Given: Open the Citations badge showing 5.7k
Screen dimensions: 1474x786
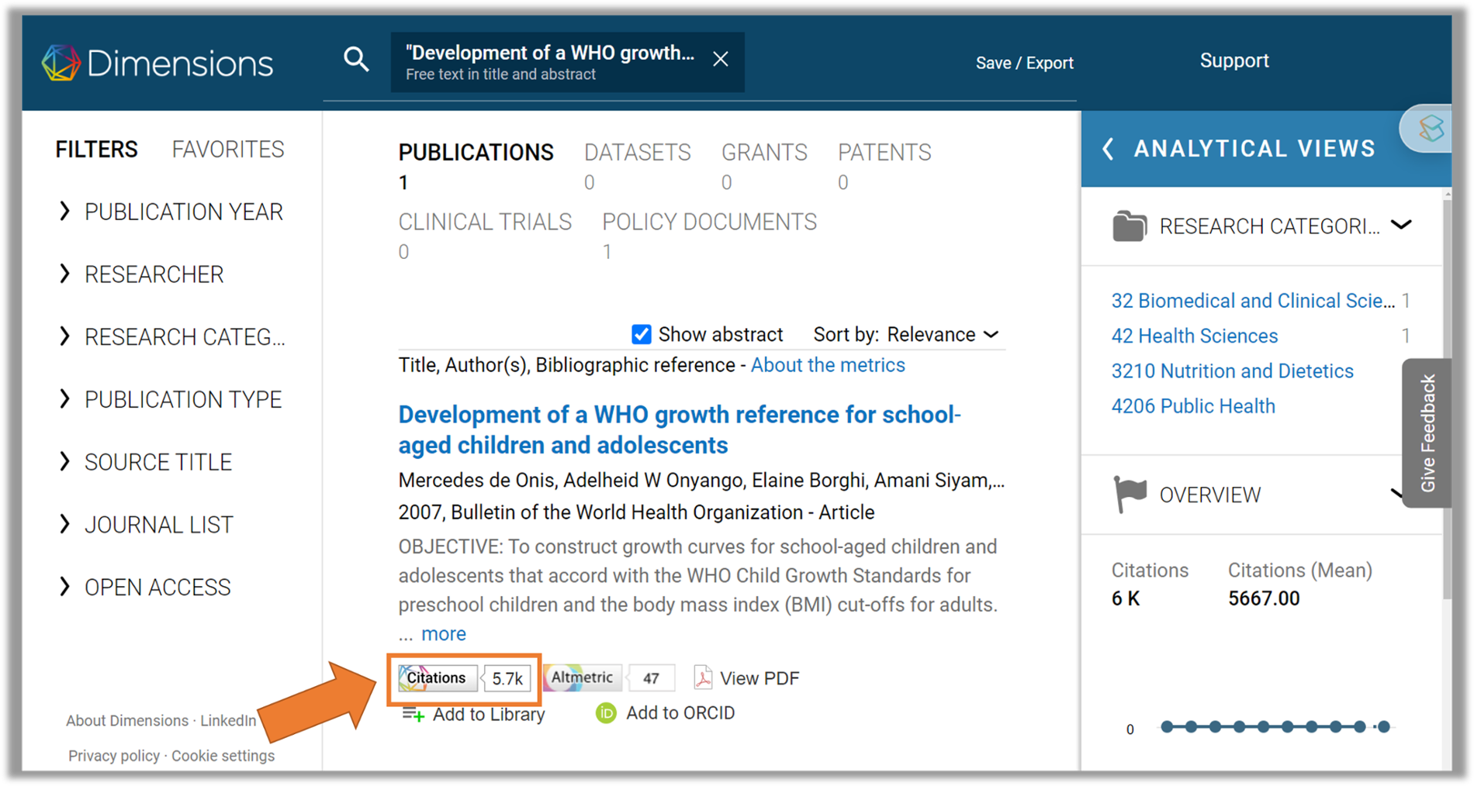Looking at the screenshot, I should tap(465, 678).
